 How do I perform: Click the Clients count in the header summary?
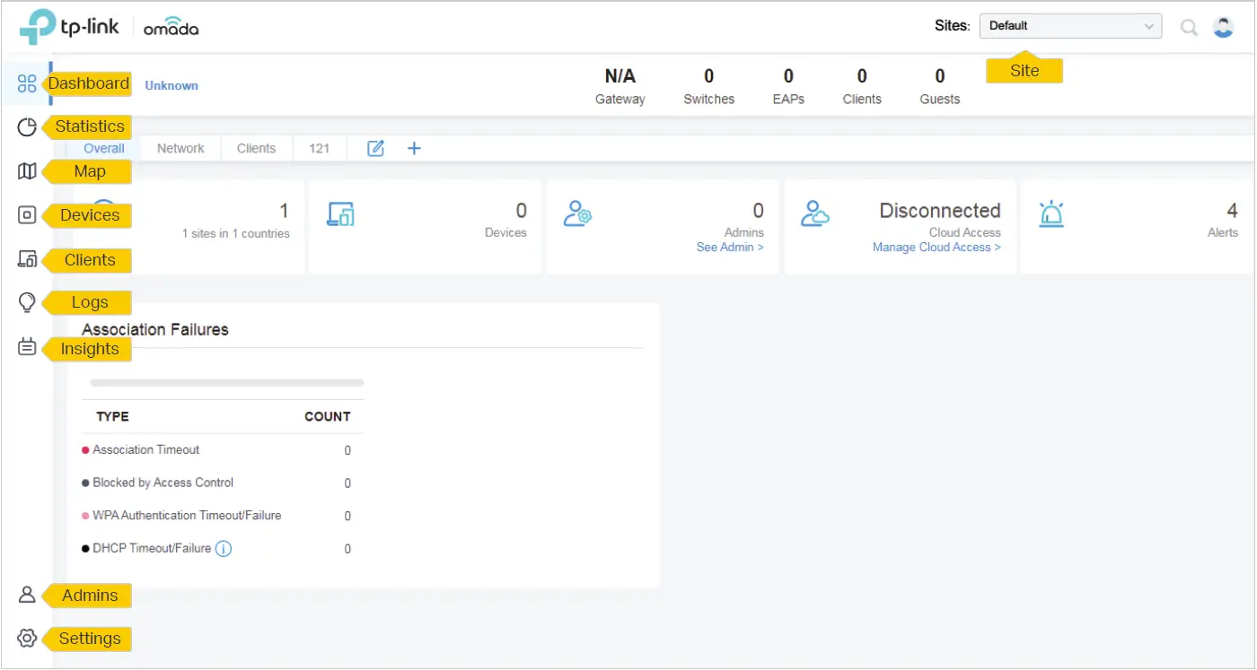pyautogui.click(x=862, y=86)
